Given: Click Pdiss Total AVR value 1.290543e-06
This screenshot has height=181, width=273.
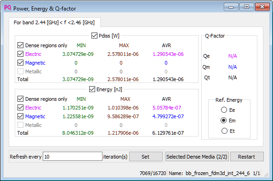Looking at the screenshot, I should click(x=168, y=79).
